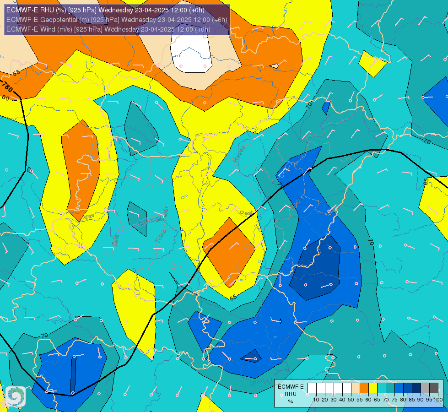
Task: Pick the cyan 65-70 legend swatch
Action: (382, 388)
